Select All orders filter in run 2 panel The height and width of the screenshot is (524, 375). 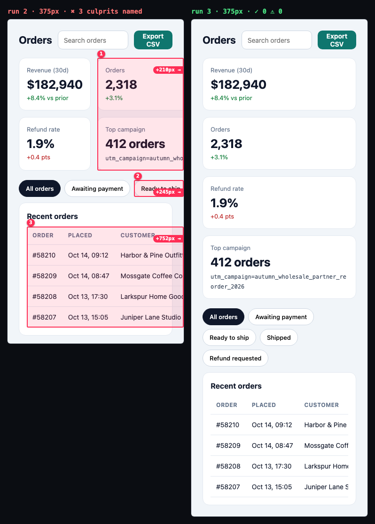point(40,188)
